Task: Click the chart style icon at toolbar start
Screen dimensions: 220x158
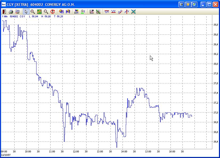Action: pyautogui.click(x=4, y=11)
